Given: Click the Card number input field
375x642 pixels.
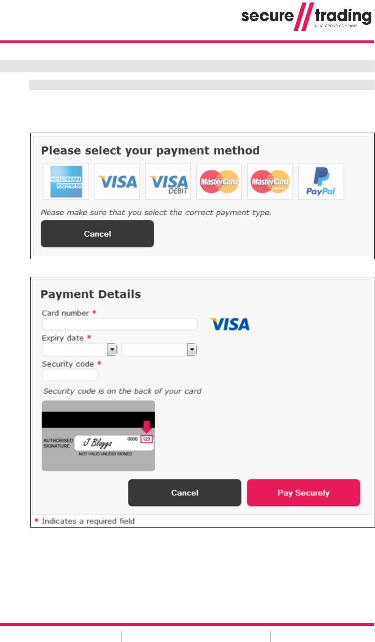Looking at the screenshot, I should [120, 324].
